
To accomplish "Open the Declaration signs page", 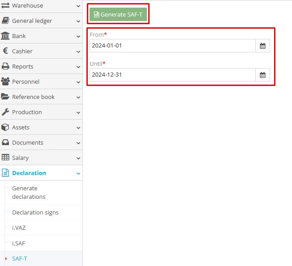I will click(35, 212).
